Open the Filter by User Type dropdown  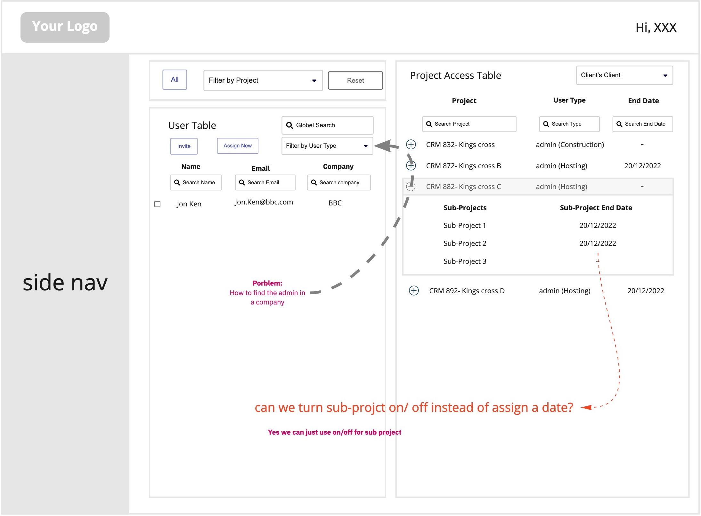coord(327,146)
